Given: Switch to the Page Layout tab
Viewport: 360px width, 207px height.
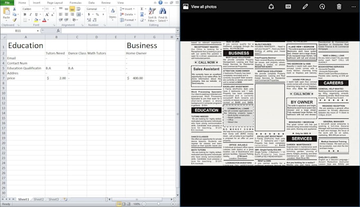Looking at the screenshot, I should [55, 3].
